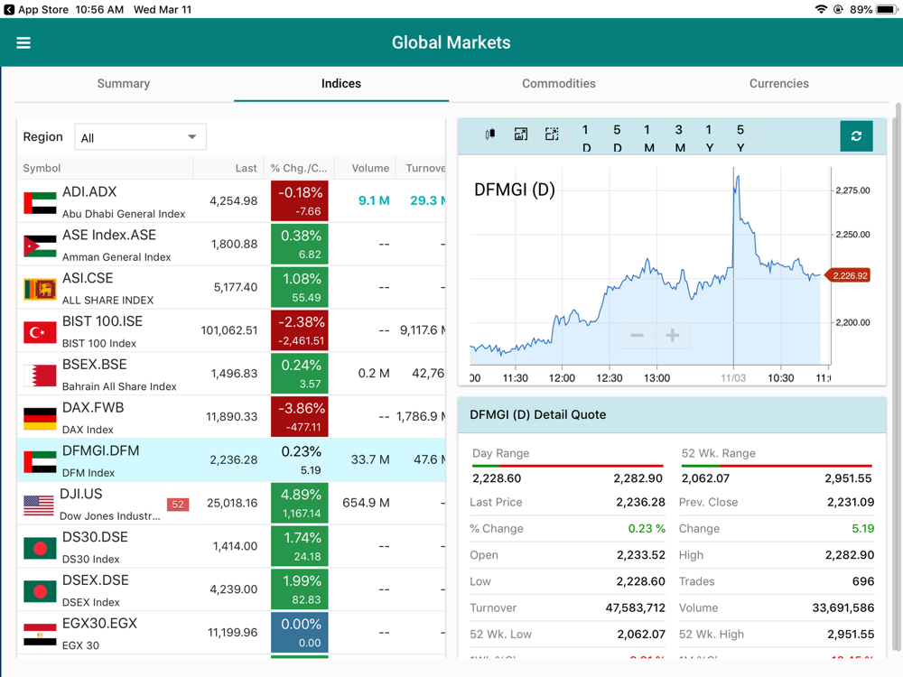Tap the German flag beside DAX.FWB
The image size is (903, 677).
(40, 419)
